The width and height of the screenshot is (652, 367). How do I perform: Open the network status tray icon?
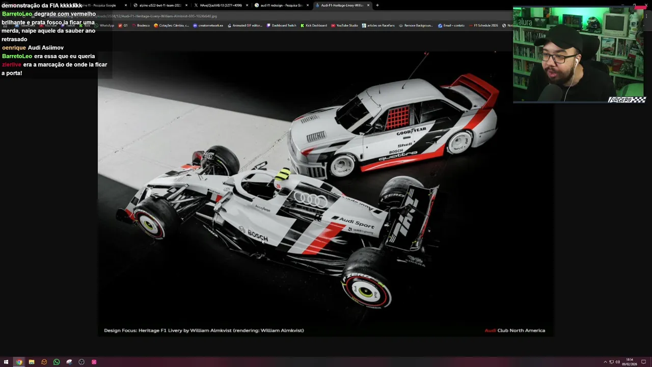coord(611,362)
